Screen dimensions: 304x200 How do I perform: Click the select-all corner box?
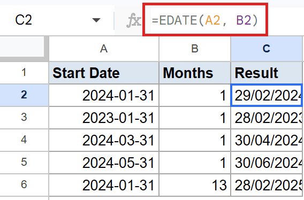coord(24,49)
